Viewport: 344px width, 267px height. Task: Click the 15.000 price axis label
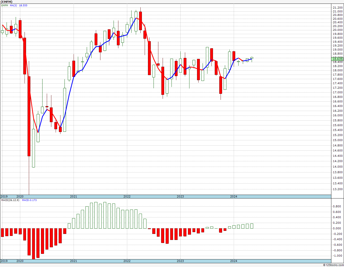338,140
